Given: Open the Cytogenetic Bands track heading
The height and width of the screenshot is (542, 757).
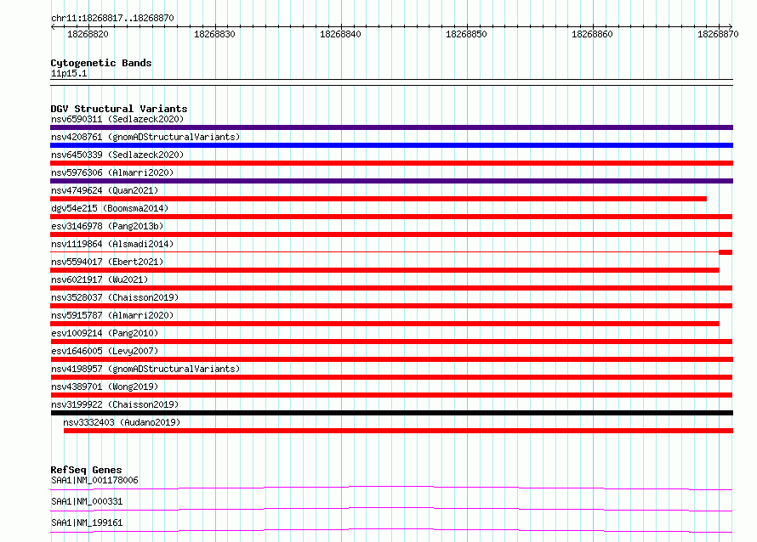Looking at the screenshot, I should [101, 63].
